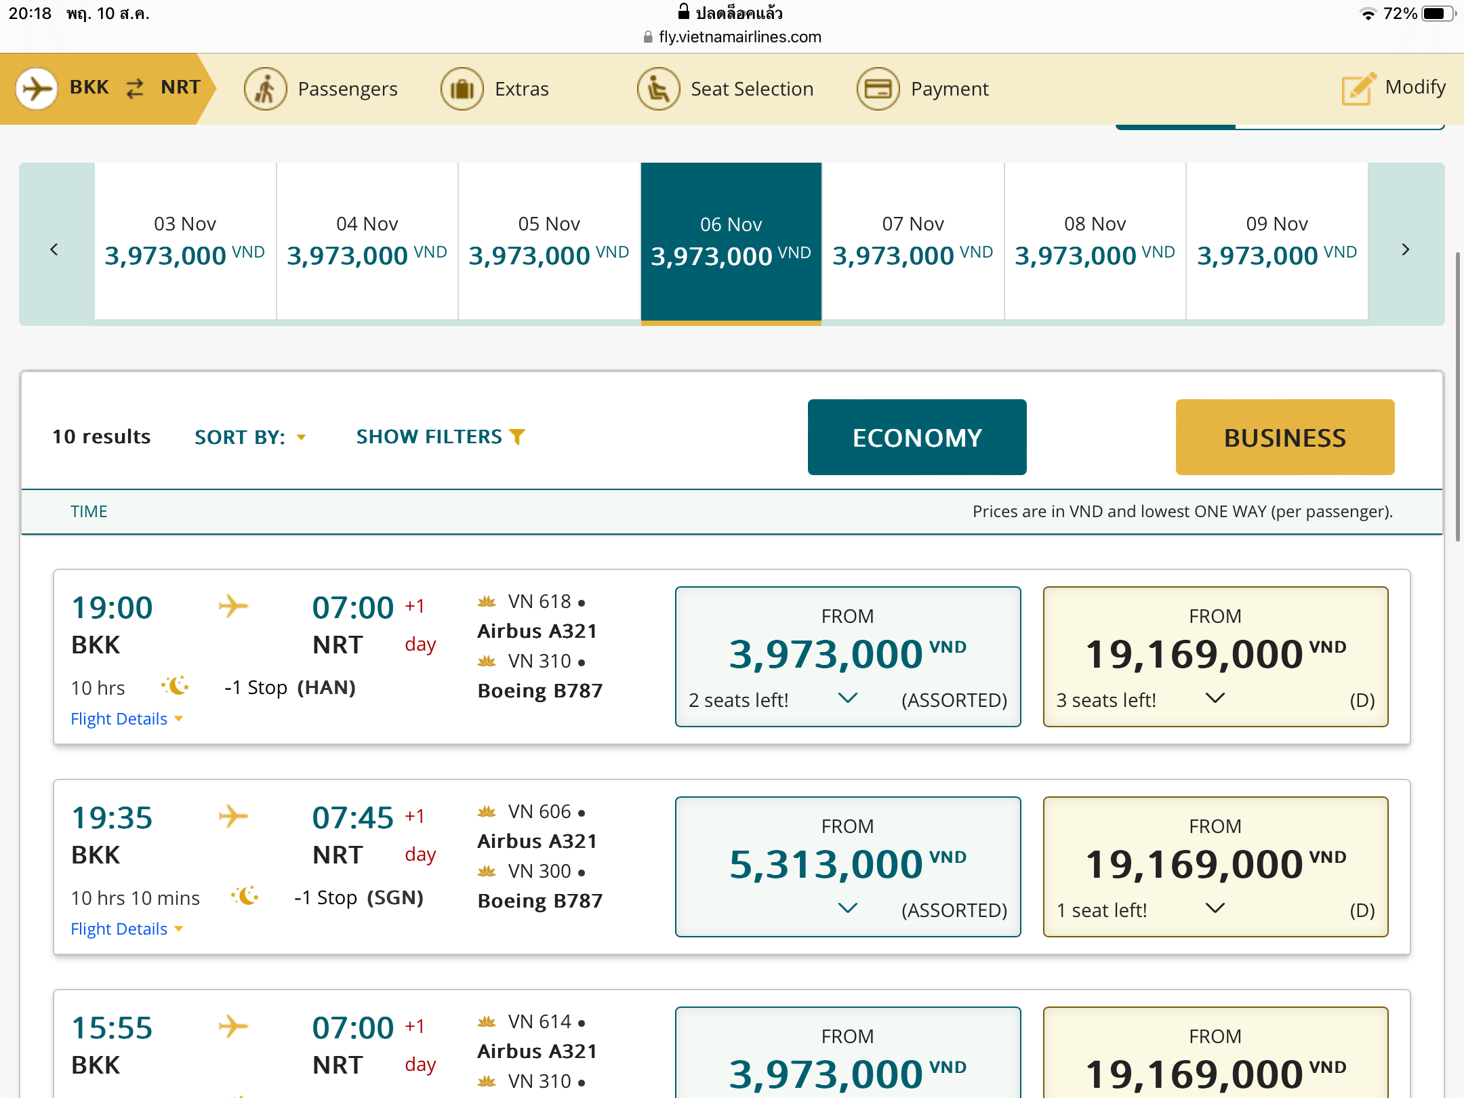1464x1098 pixels.
Task: Select the 05 Nov date tab
Action: tap(549, 241)
